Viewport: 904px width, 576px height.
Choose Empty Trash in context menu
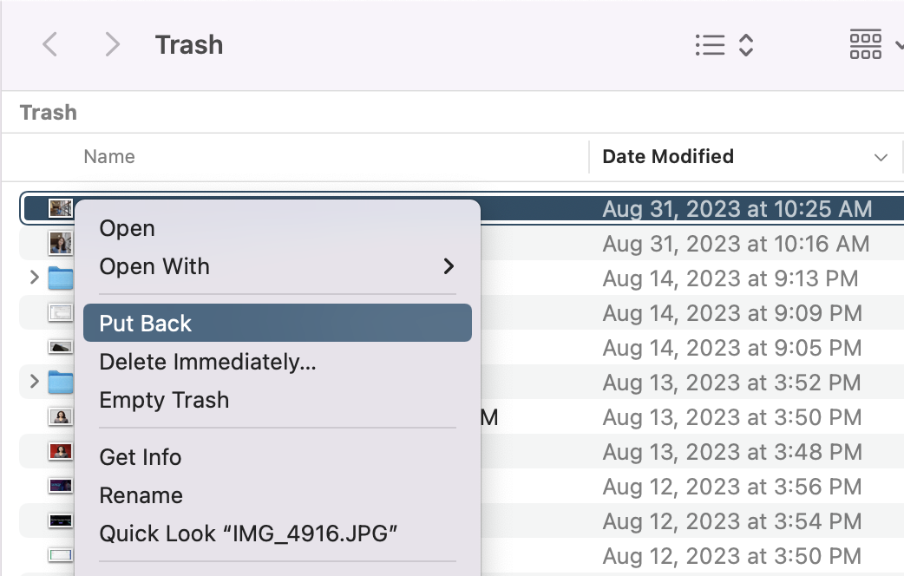164,400
